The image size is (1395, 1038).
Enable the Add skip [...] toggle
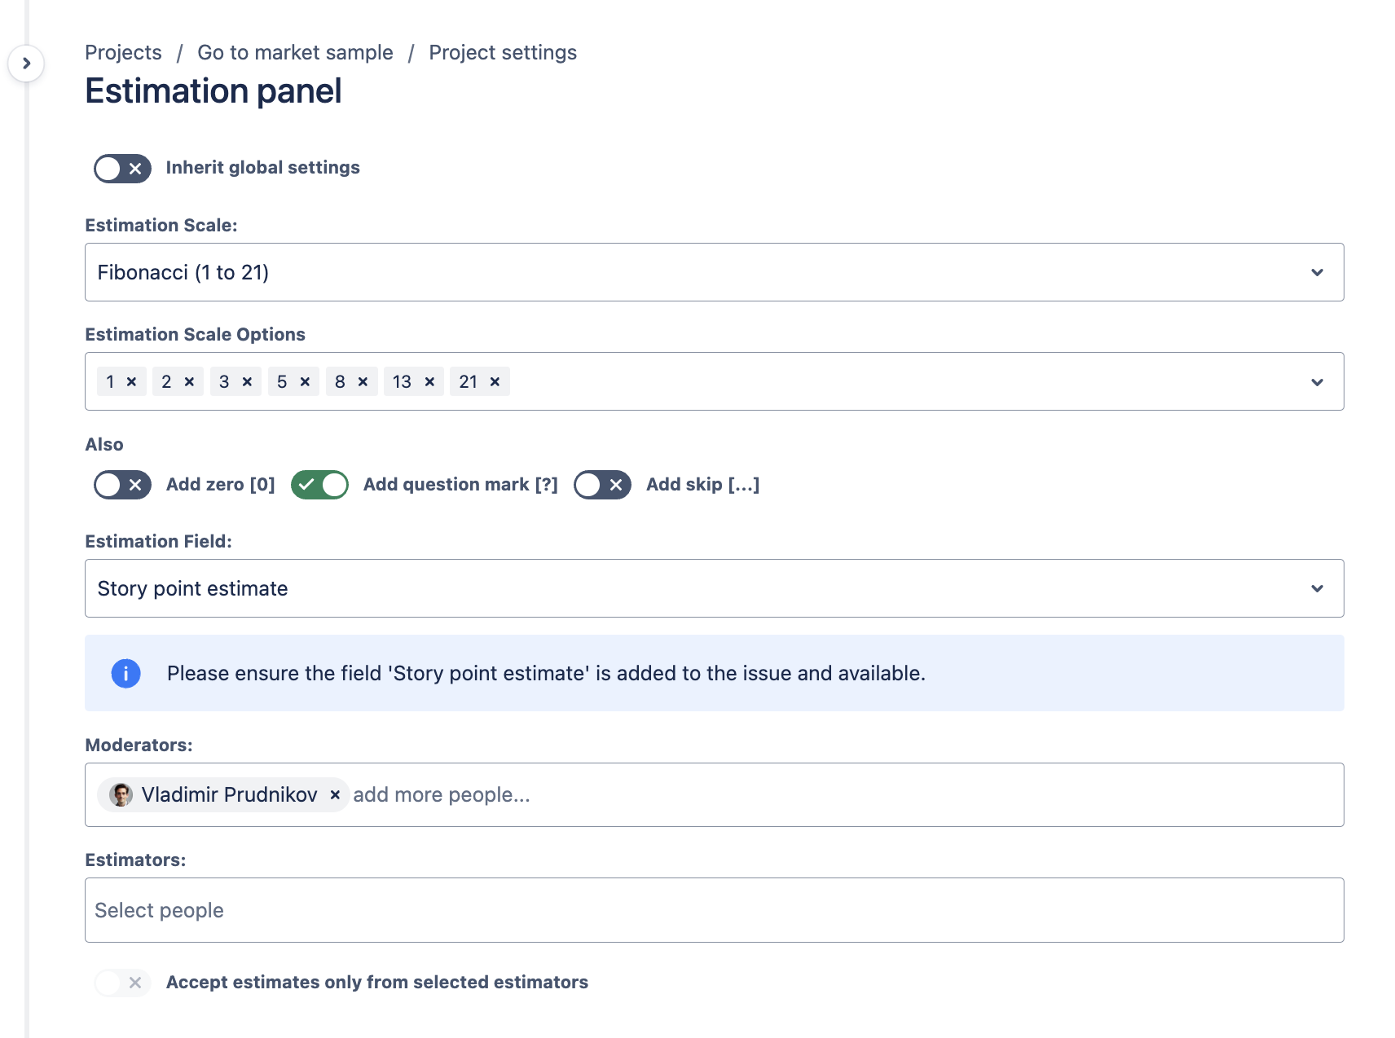coord(602,485)
